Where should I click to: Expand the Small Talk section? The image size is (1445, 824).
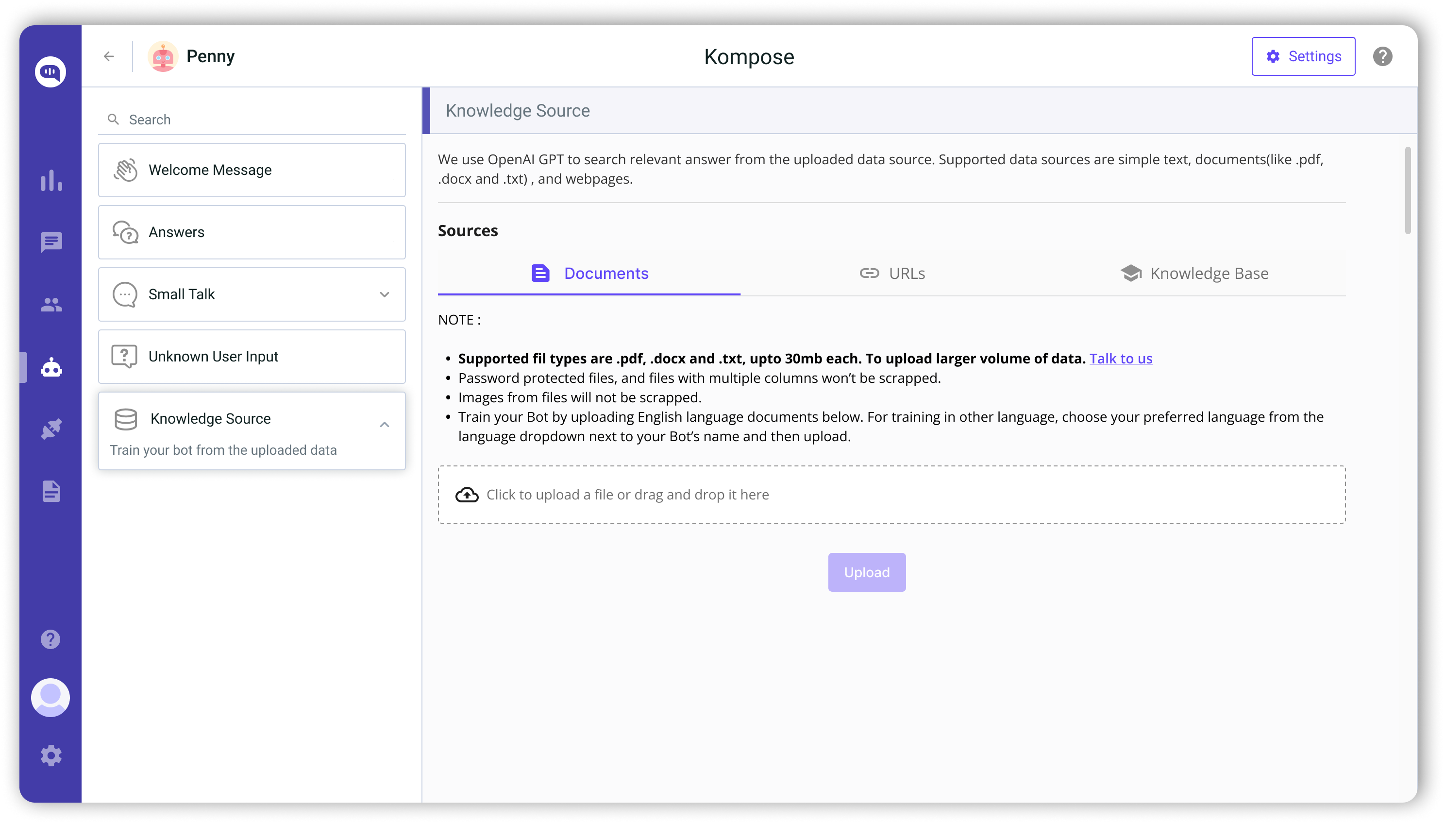[x=384, y=294]
